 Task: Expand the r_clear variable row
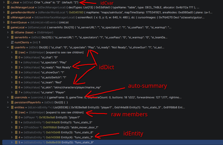[4, 2]
